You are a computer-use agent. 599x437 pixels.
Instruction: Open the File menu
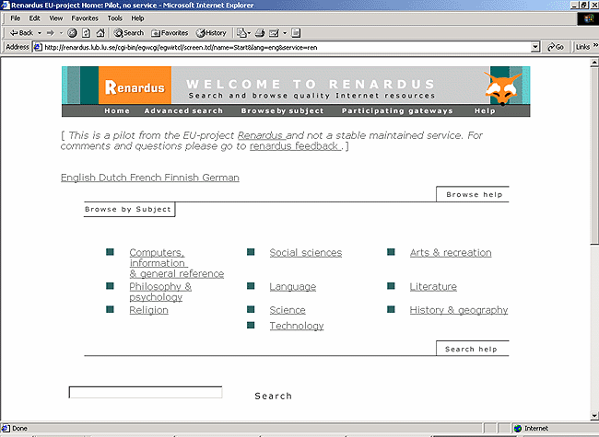coord(16,18)
